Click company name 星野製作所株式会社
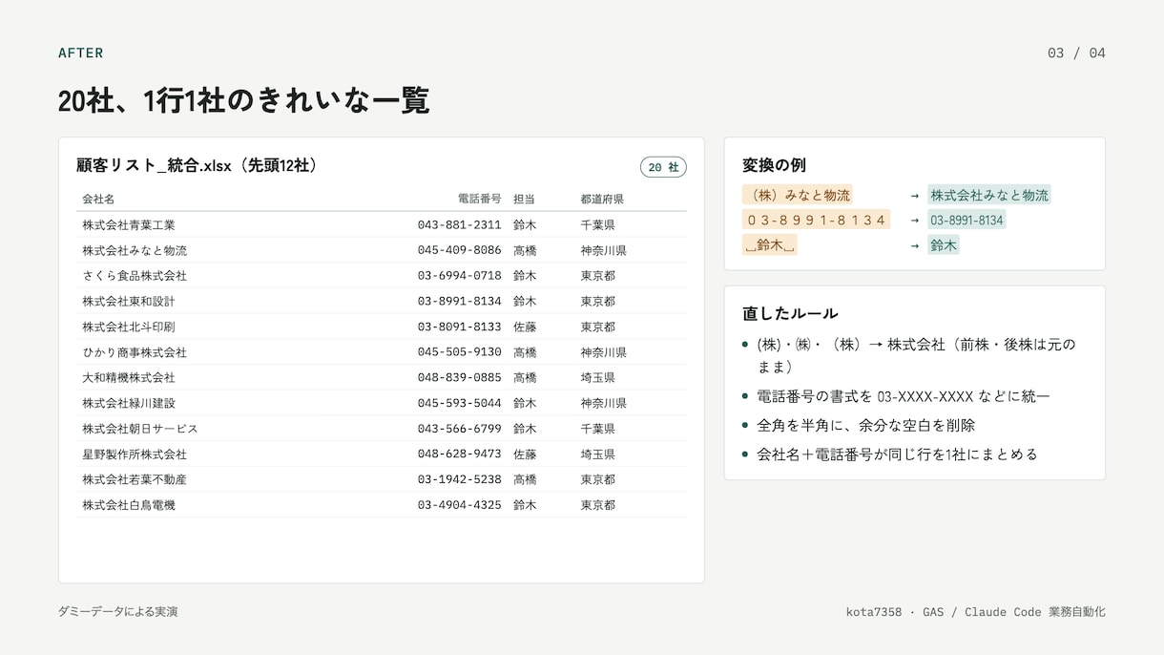 (135, 454)
